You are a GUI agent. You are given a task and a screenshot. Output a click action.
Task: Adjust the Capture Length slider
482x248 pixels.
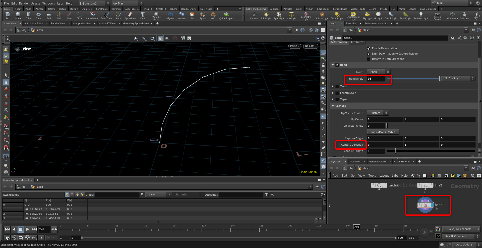point(395,151)
